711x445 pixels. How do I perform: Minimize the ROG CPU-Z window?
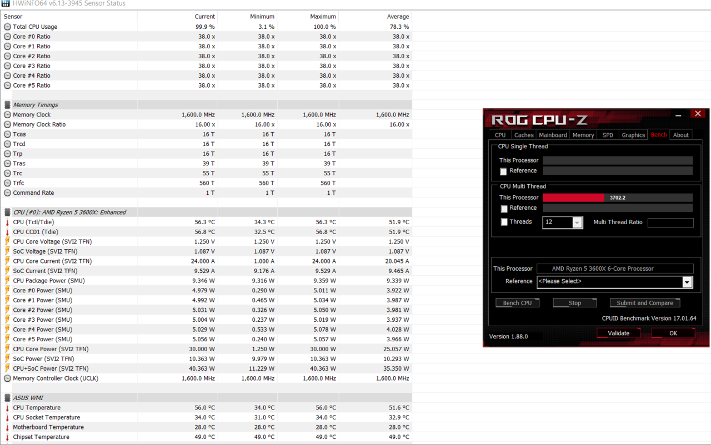[678, 115]
